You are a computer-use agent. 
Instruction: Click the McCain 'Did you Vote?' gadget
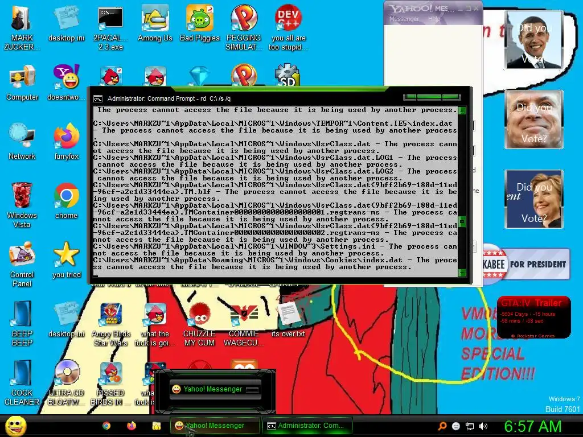[x=534, y=119]
